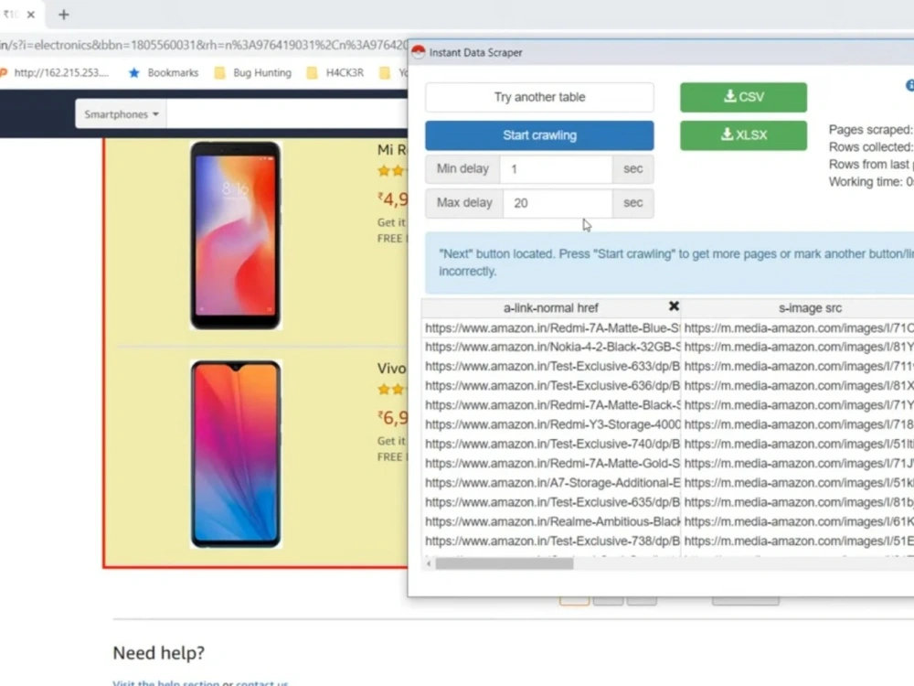Click the browser address bar URL
Screen dimensions: 914x686
[x=204, y=45]
